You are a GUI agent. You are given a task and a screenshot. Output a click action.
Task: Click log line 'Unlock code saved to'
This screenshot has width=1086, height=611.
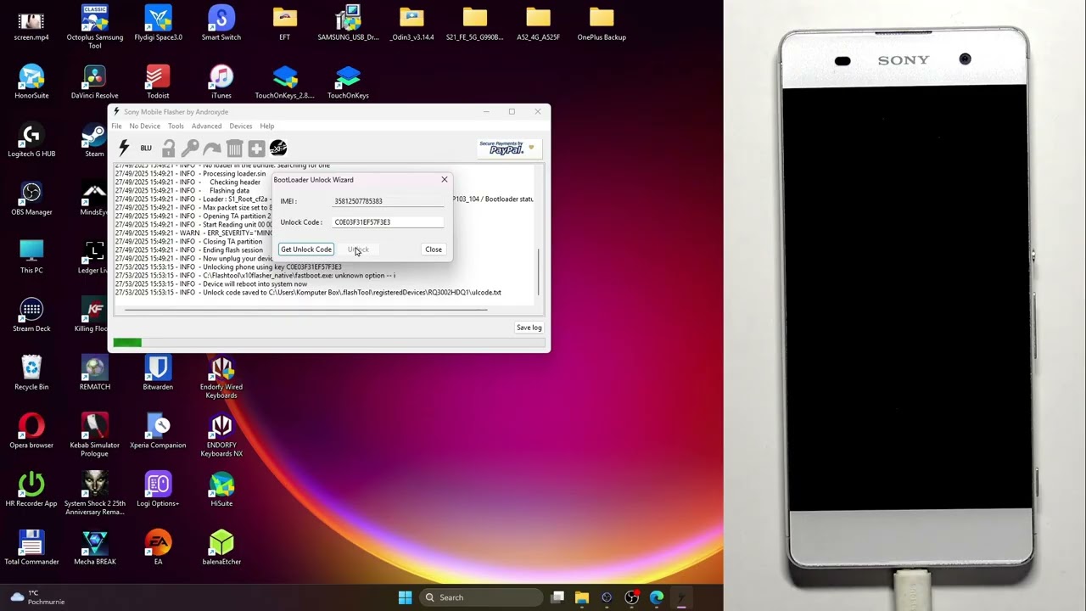pyautogui.click(x=308, y=293)
